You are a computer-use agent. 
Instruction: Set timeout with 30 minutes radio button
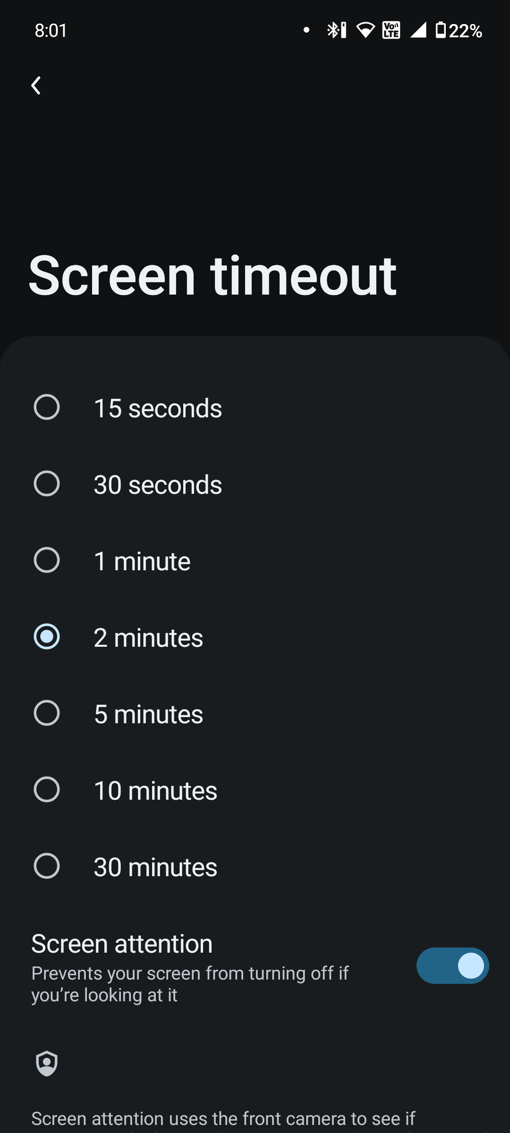click(47, 866)
